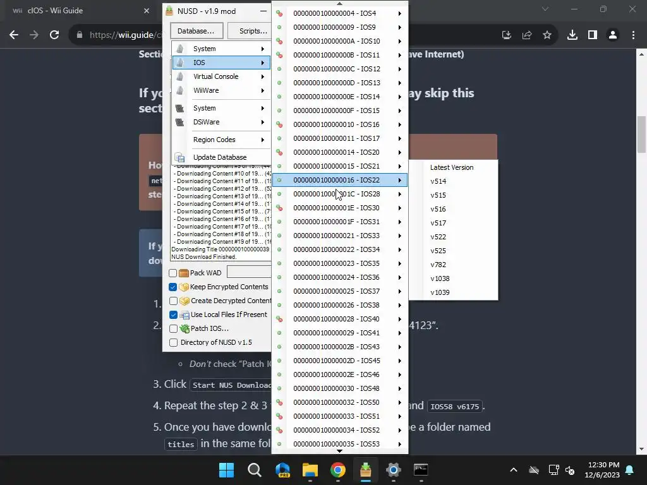Uncheck Use Local Files If Present
Image resolution: width=647 pixels, height=485 pixels.
point(173,314)
